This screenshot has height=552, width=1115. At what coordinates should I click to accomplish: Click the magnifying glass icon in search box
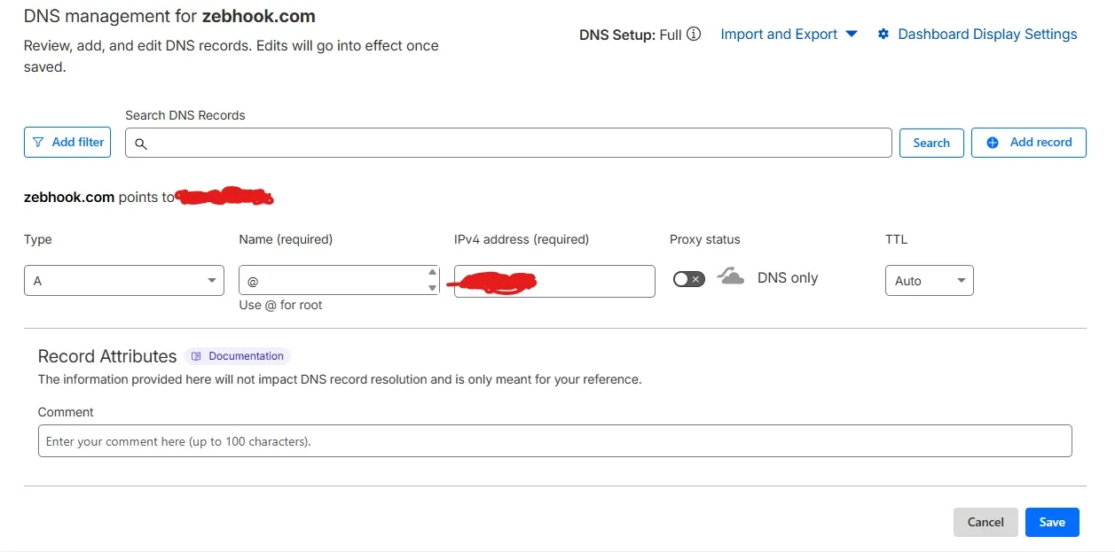click(140, 144)
